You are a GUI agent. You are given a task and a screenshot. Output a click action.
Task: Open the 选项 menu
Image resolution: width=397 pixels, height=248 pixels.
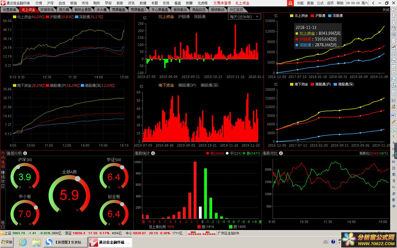(330, 3)
